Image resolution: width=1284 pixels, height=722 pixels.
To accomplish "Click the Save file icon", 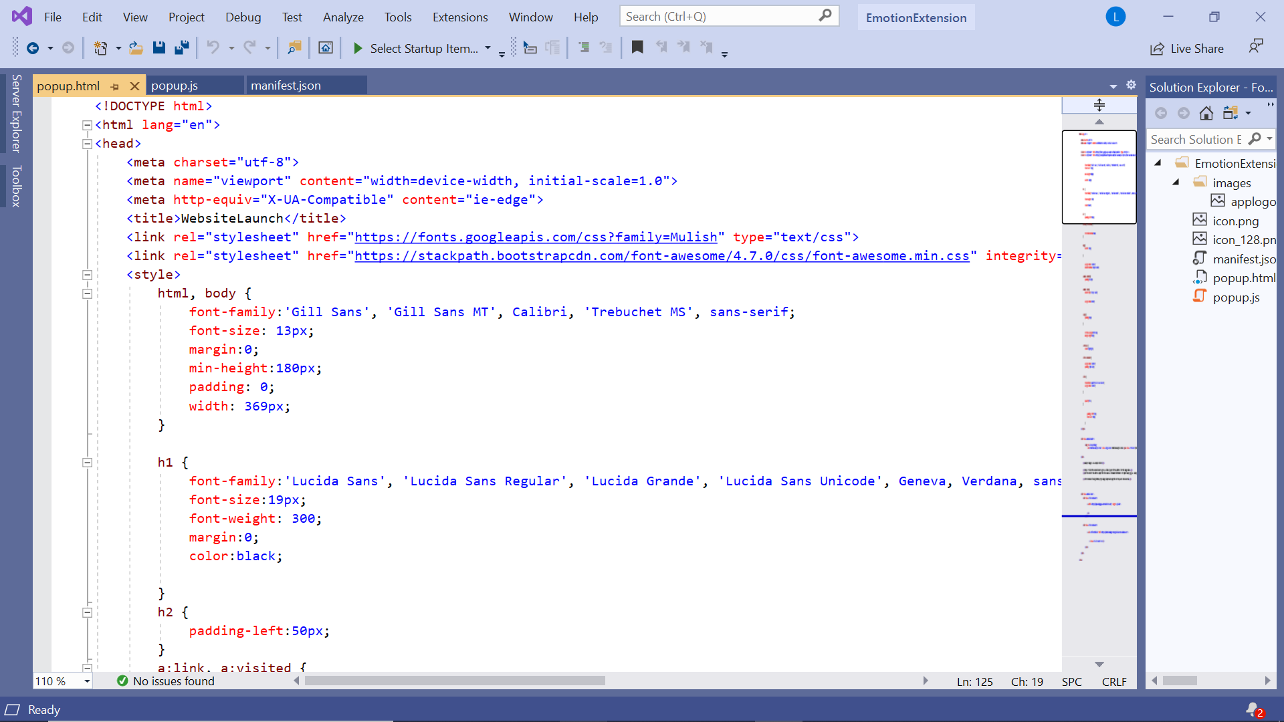I will click(x=158, y=47).
